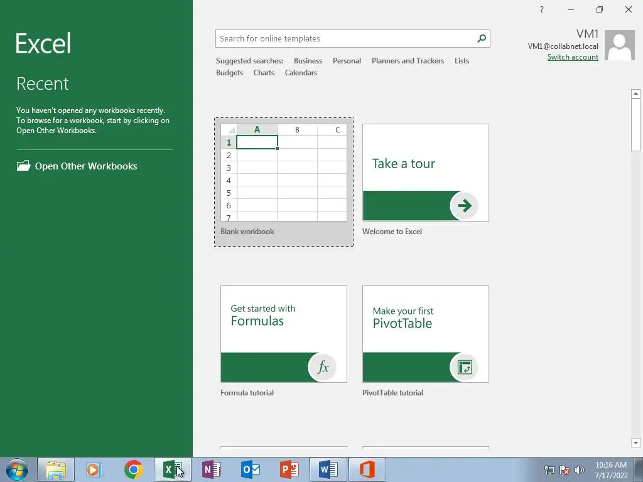643x482 pixels.
Task: Open Google Chrome from taskbar
Action: (x=133, y=469)
